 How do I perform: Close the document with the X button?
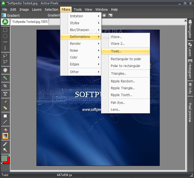point(185,21)
